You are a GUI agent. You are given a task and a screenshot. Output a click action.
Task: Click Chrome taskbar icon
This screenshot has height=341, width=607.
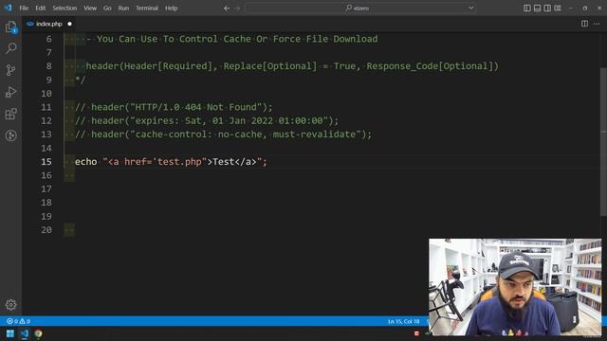pos(38,333)
